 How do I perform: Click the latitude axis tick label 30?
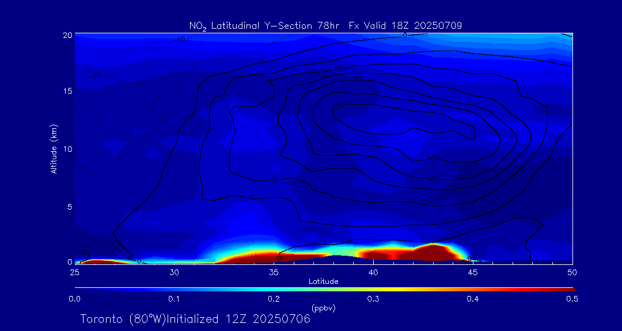tap(174, 272)
